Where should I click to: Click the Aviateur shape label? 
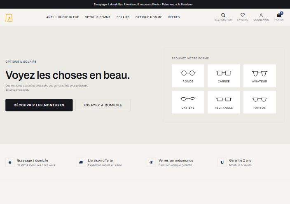pyautogui.click(x=260, y=82)
